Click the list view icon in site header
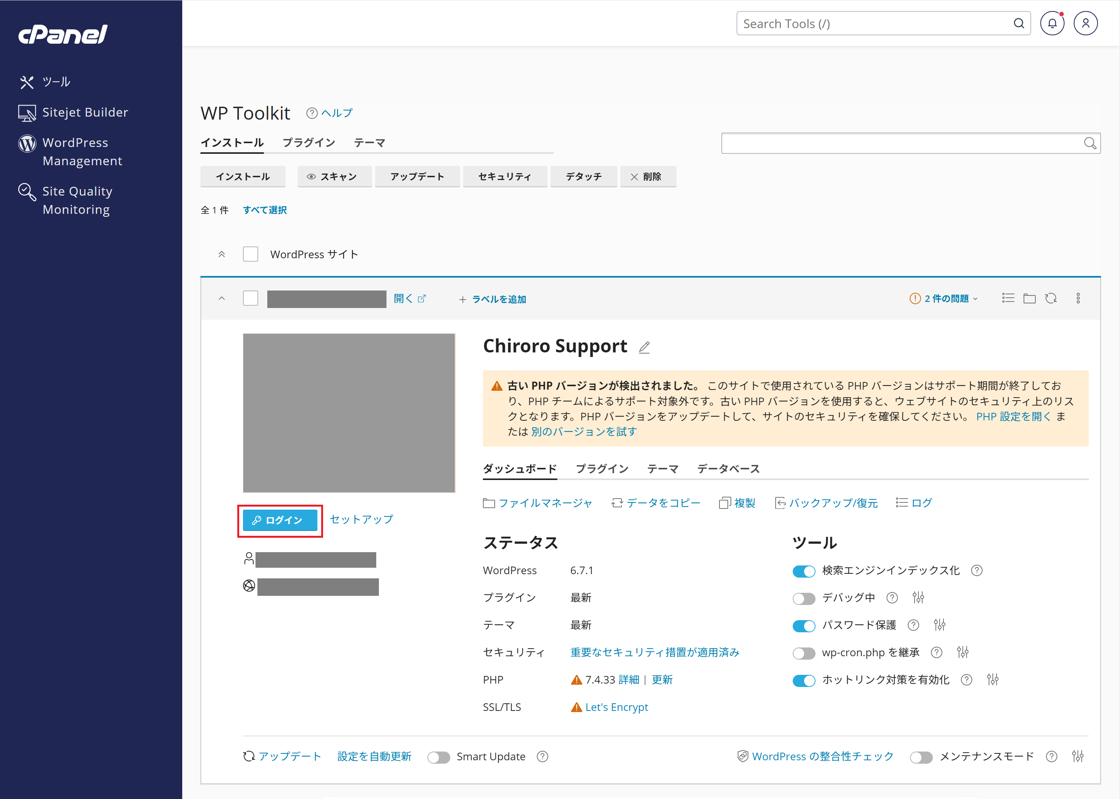 [1008, 298]
